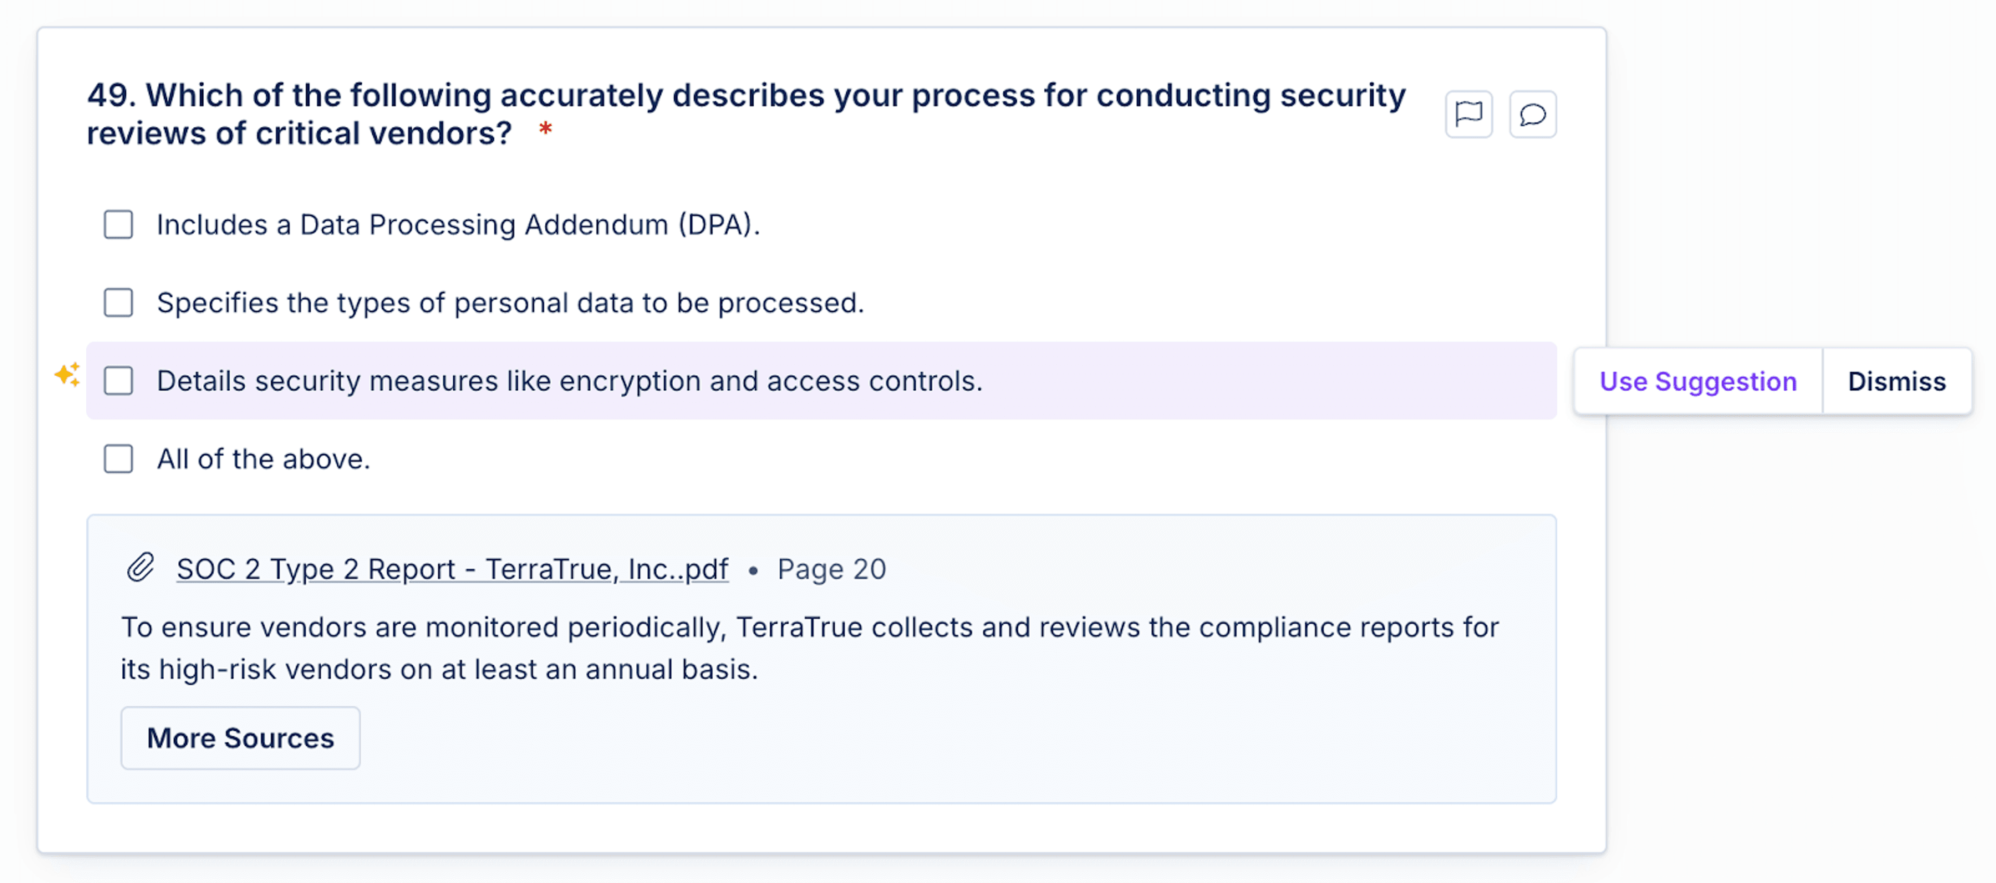This screenshot has width=1996, height=883.
Task: Click the sparkle AI suggestion icon
Action: coord(68,374)
